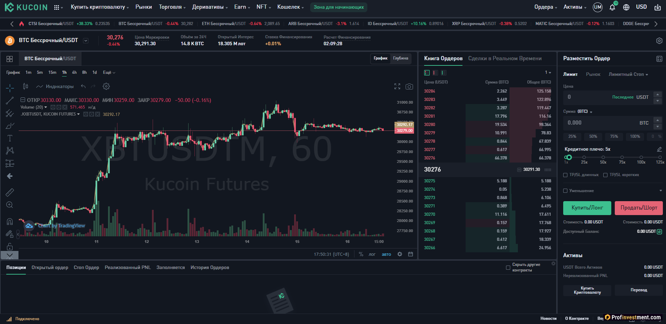
Task: Enable TP/SL длинных checkbox
Action: tap(565, 175)
